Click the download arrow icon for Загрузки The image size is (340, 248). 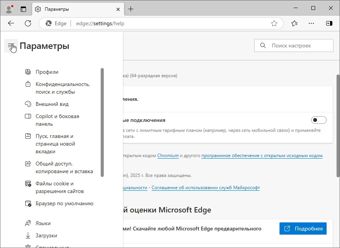[28, 235]
